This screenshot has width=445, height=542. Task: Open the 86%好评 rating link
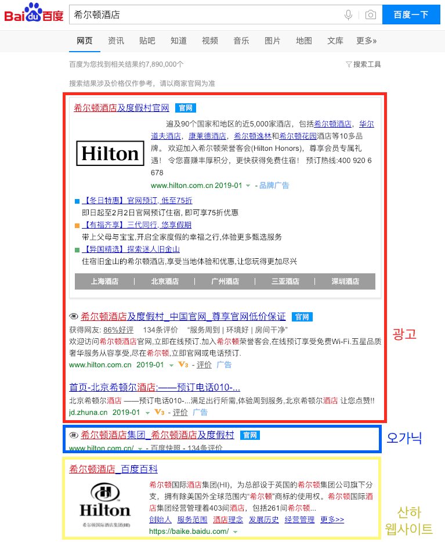(118, 330)
